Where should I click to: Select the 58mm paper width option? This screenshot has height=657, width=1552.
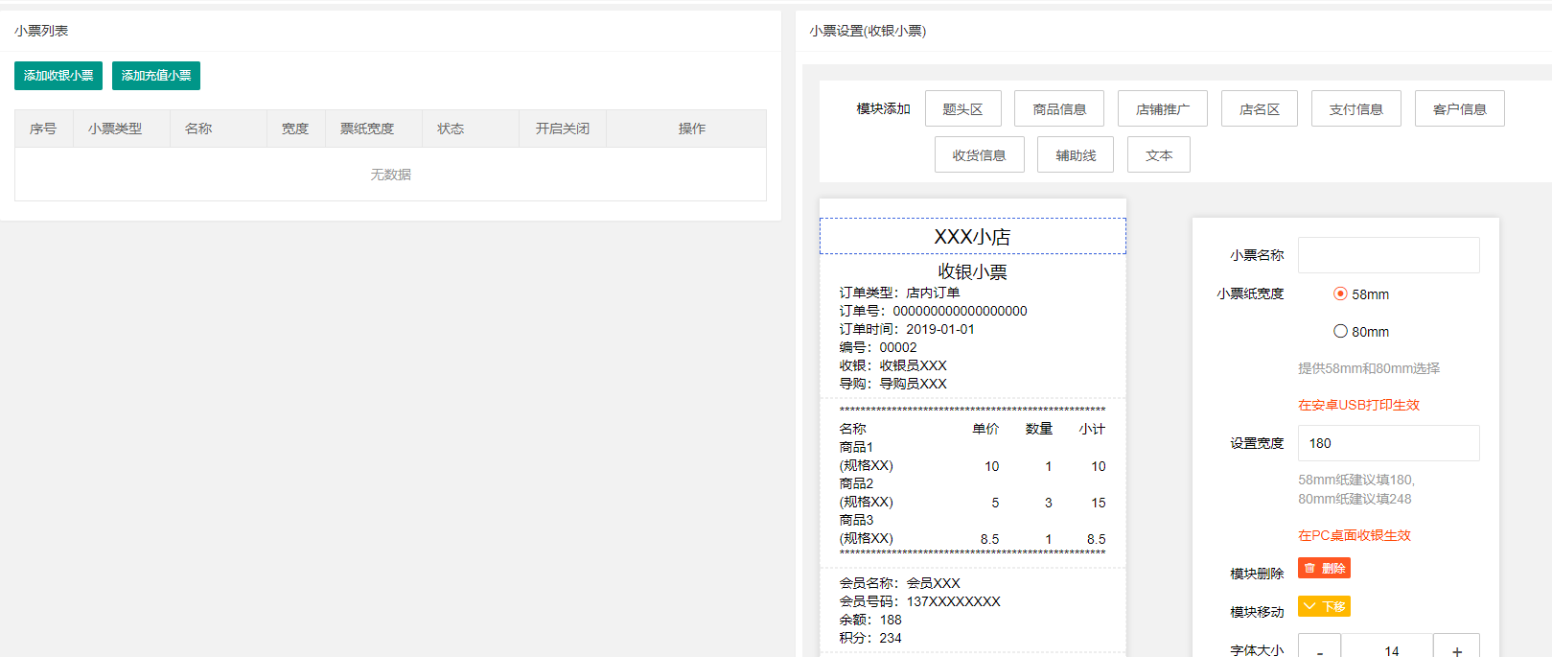pos(1340,293)
